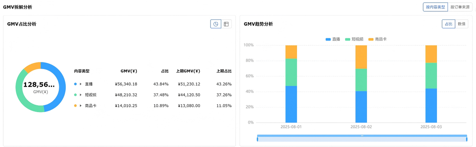Click the 2025-08-02 bar's green 短视频 segment
Viewport: 476px width, 147px height.
point(361,80)
